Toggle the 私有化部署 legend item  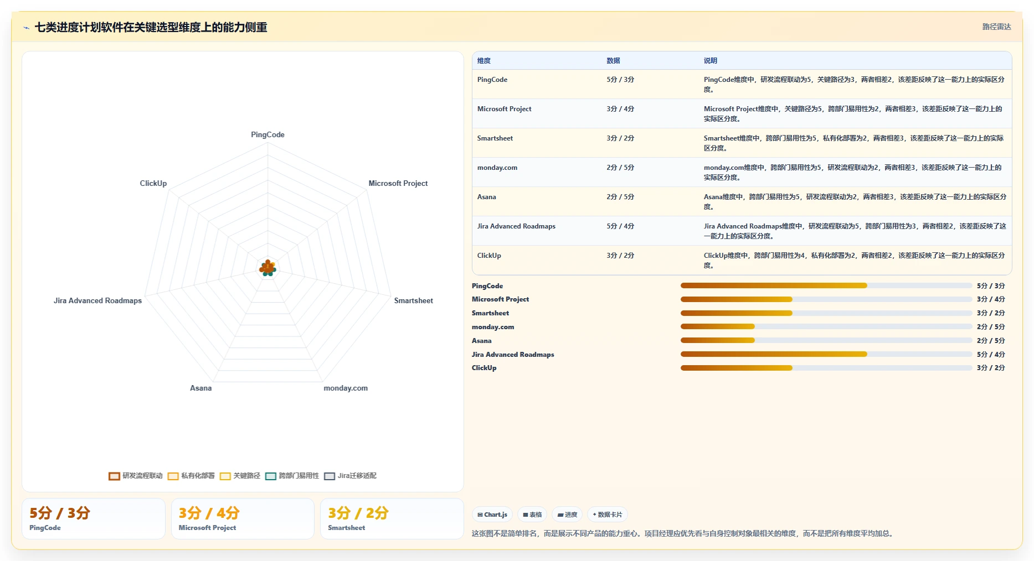[191, 476]
